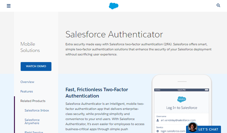The image size is (227, 133).
Task: Open the Salesforce Anywhere link
Action: 32,122
